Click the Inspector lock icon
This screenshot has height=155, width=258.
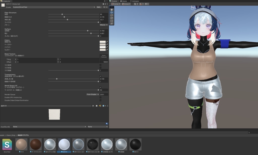pos(105,1)
